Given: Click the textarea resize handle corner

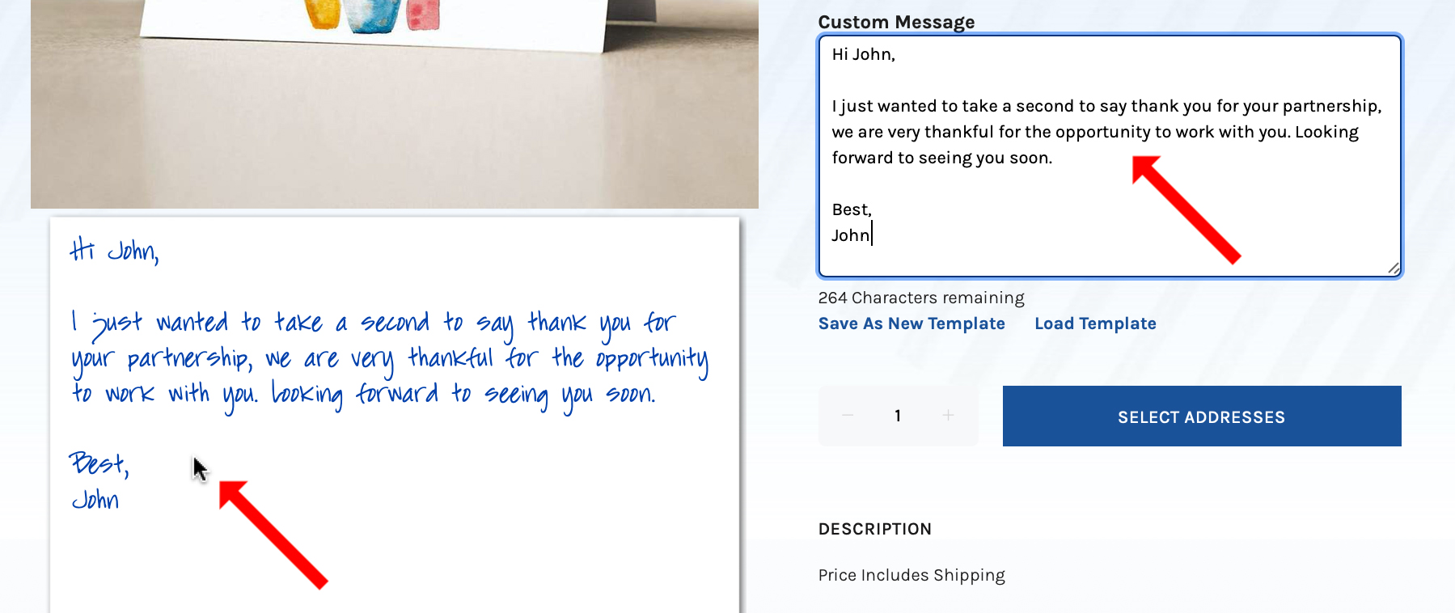Looking at the screenshot, I should pyautogui.click(x=1393, y=268).
